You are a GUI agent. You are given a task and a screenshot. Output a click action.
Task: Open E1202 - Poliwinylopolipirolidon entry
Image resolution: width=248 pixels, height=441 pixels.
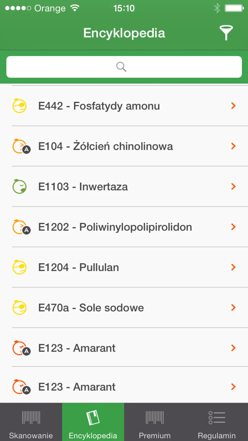[115, 227]
